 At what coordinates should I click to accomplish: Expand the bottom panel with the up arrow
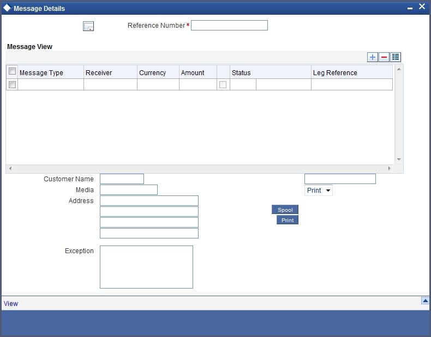tap(425, 301)
